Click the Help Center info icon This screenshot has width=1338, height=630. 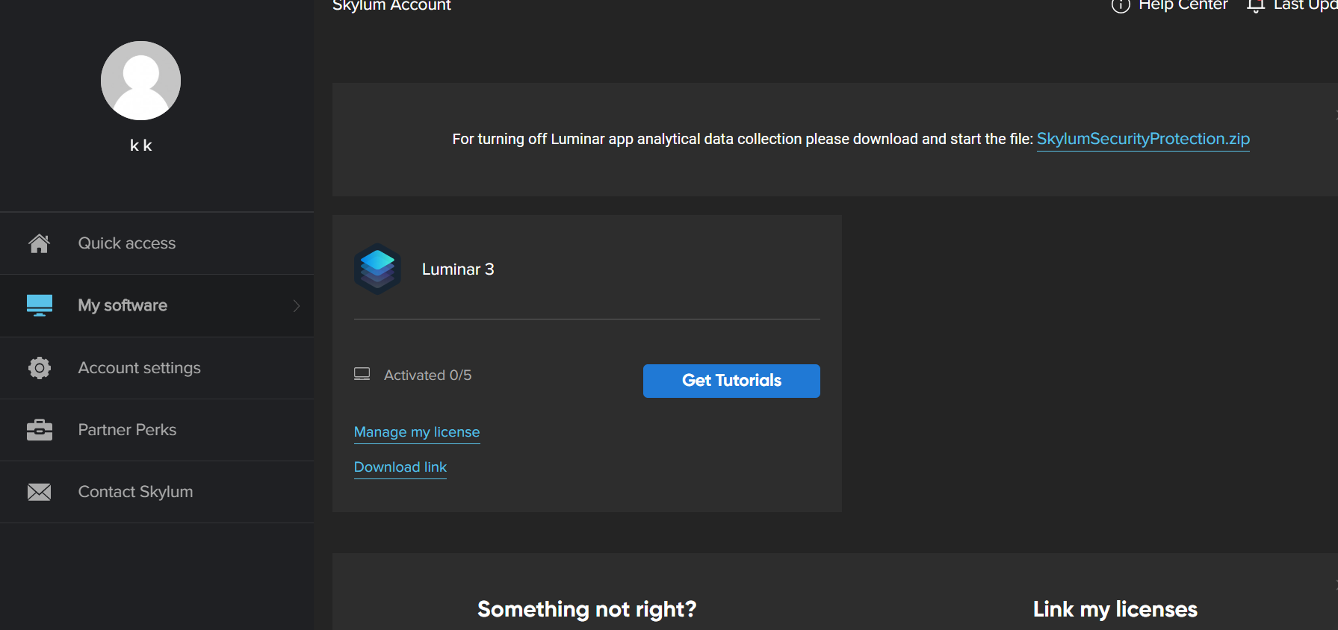(1120, 6)
